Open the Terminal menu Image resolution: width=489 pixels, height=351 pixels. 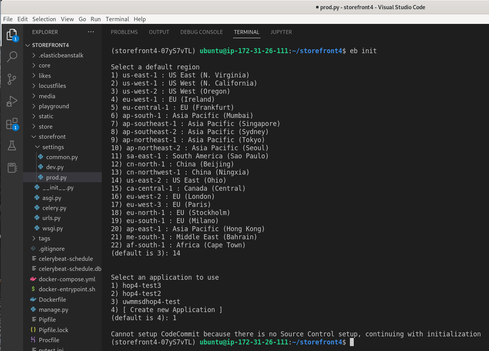117,19
